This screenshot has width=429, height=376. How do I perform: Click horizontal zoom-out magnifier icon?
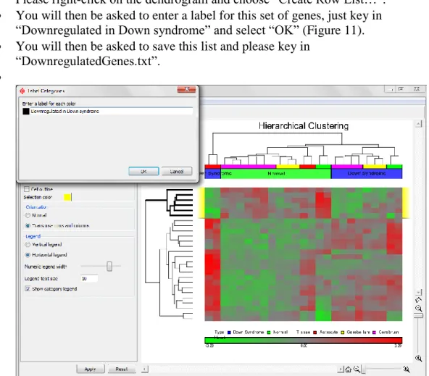coord(357,369)
